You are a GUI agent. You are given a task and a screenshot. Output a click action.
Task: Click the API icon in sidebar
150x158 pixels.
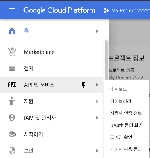(x=12, y=85)
